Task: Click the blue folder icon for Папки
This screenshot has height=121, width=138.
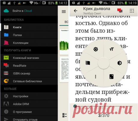Action: (6, 35)
